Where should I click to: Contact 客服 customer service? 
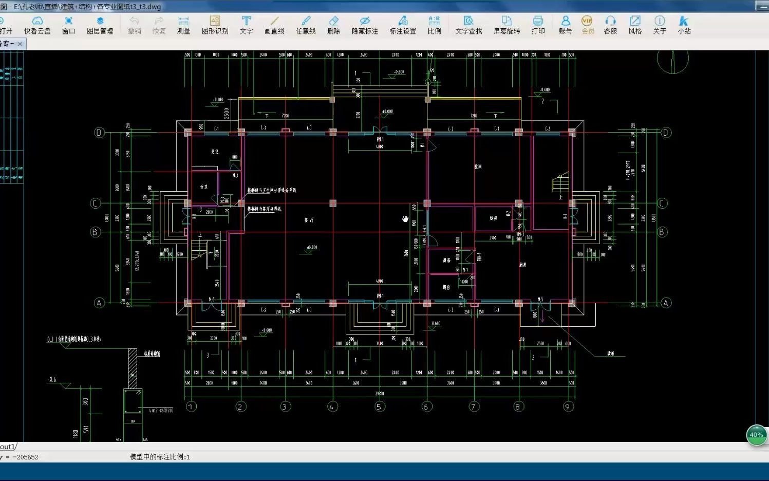[610, 25]
